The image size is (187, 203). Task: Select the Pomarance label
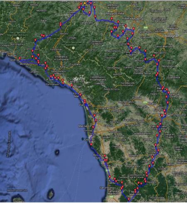click(134, 166)
